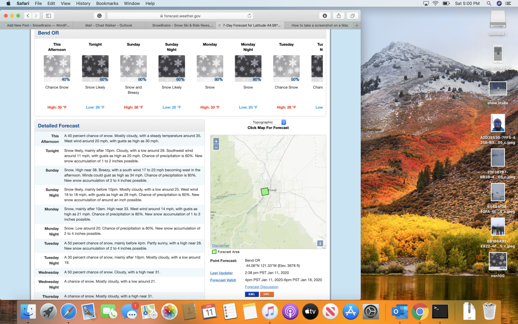This screenshot has height=324, width=518.
Task: Open the Safari downloads list
Action: coord(325,16)
